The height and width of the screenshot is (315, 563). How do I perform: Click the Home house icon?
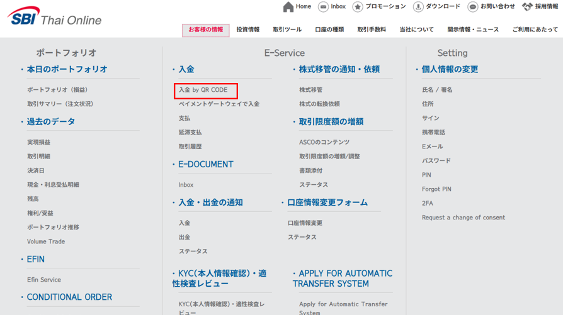pyautogui.click(x=288, y=7)
